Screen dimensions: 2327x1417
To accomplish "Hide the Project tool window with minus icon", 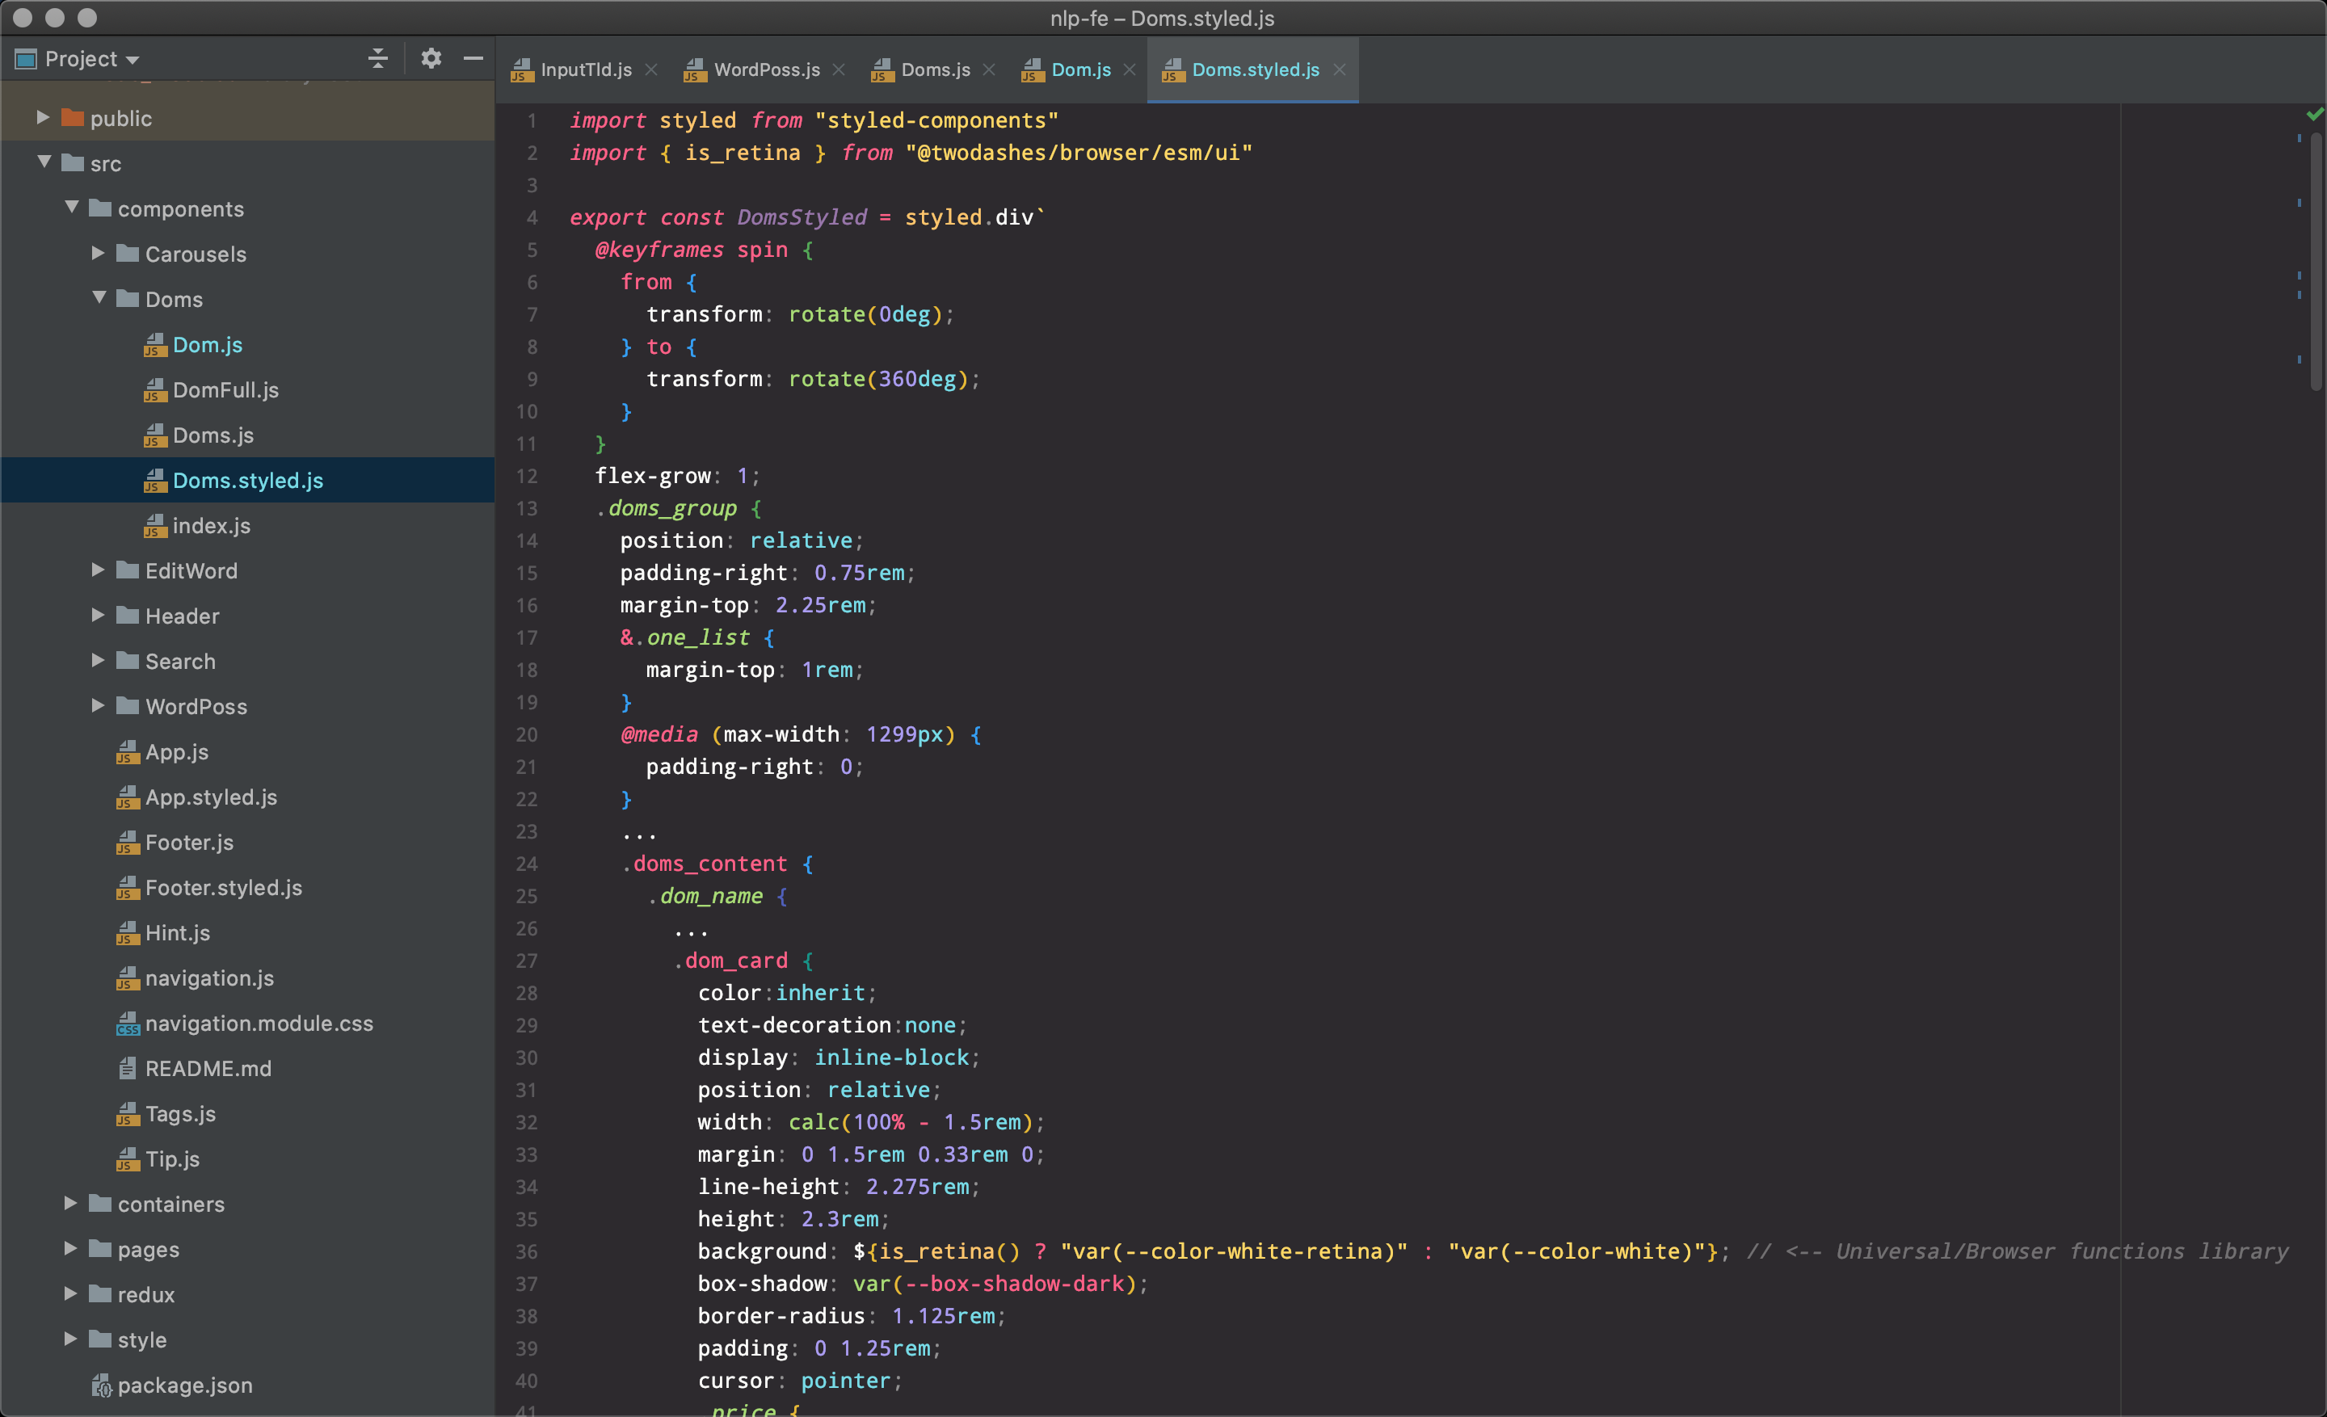I will (473, 58).
